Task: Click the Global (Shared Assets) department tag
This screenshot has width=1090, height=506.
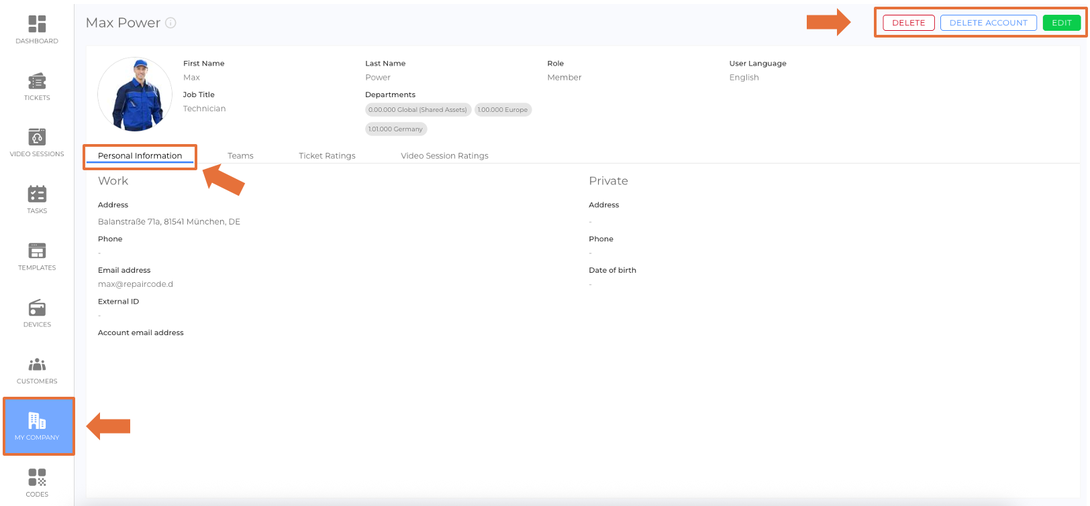Action: pos(417,110)
